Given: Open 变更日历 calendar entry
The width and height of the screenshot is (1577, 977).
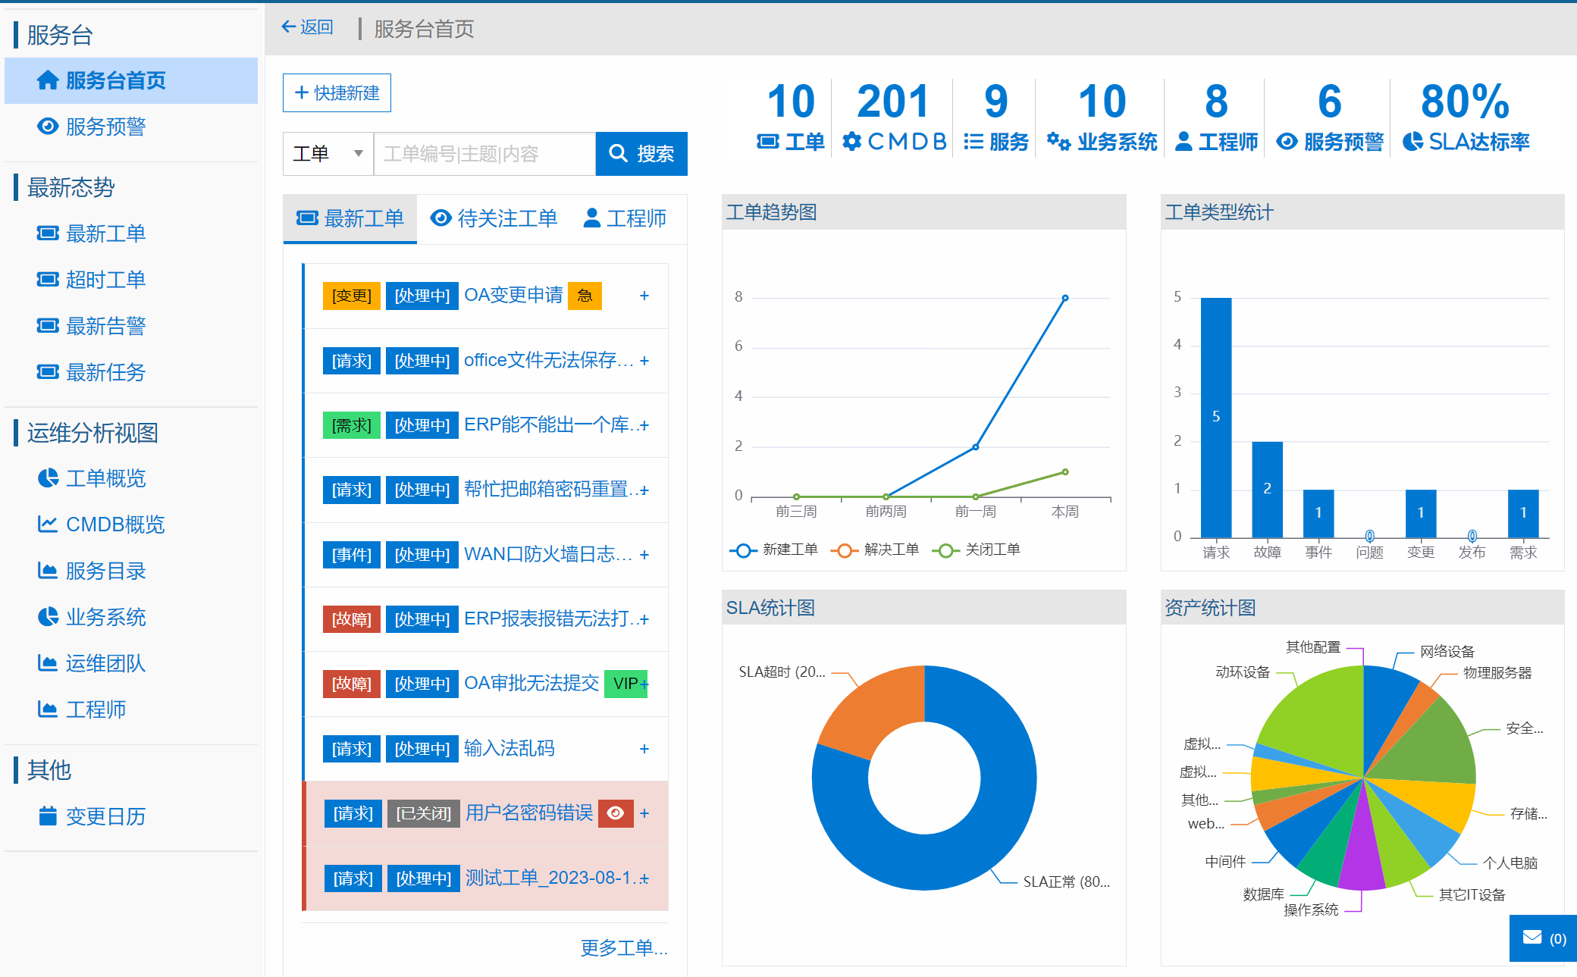Looking at the screenshot, I should tap(91, 816).
